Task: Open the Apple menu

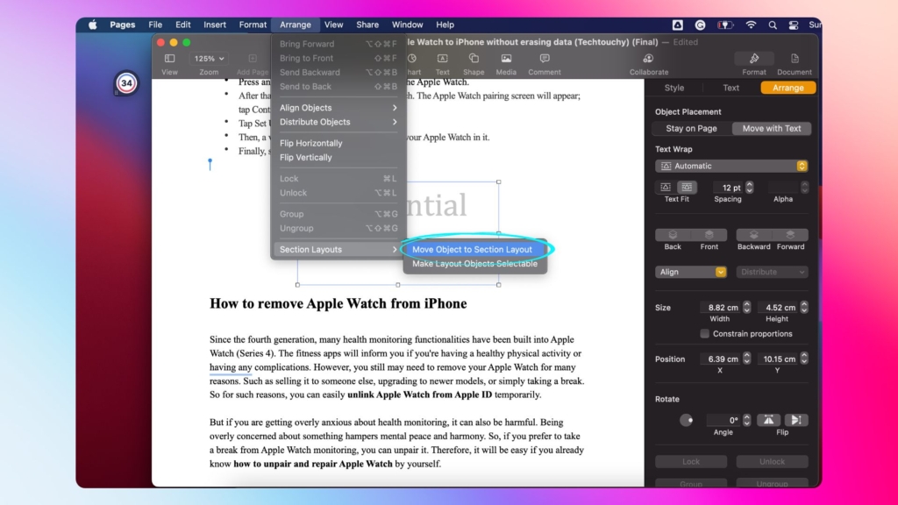Action: pos(93,25)
